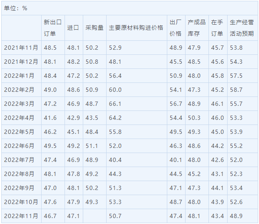Click 56.7 in the 2022年3月 row
Image resolution: width=259 pixels, height=224 pixels.
pos(176,104)
